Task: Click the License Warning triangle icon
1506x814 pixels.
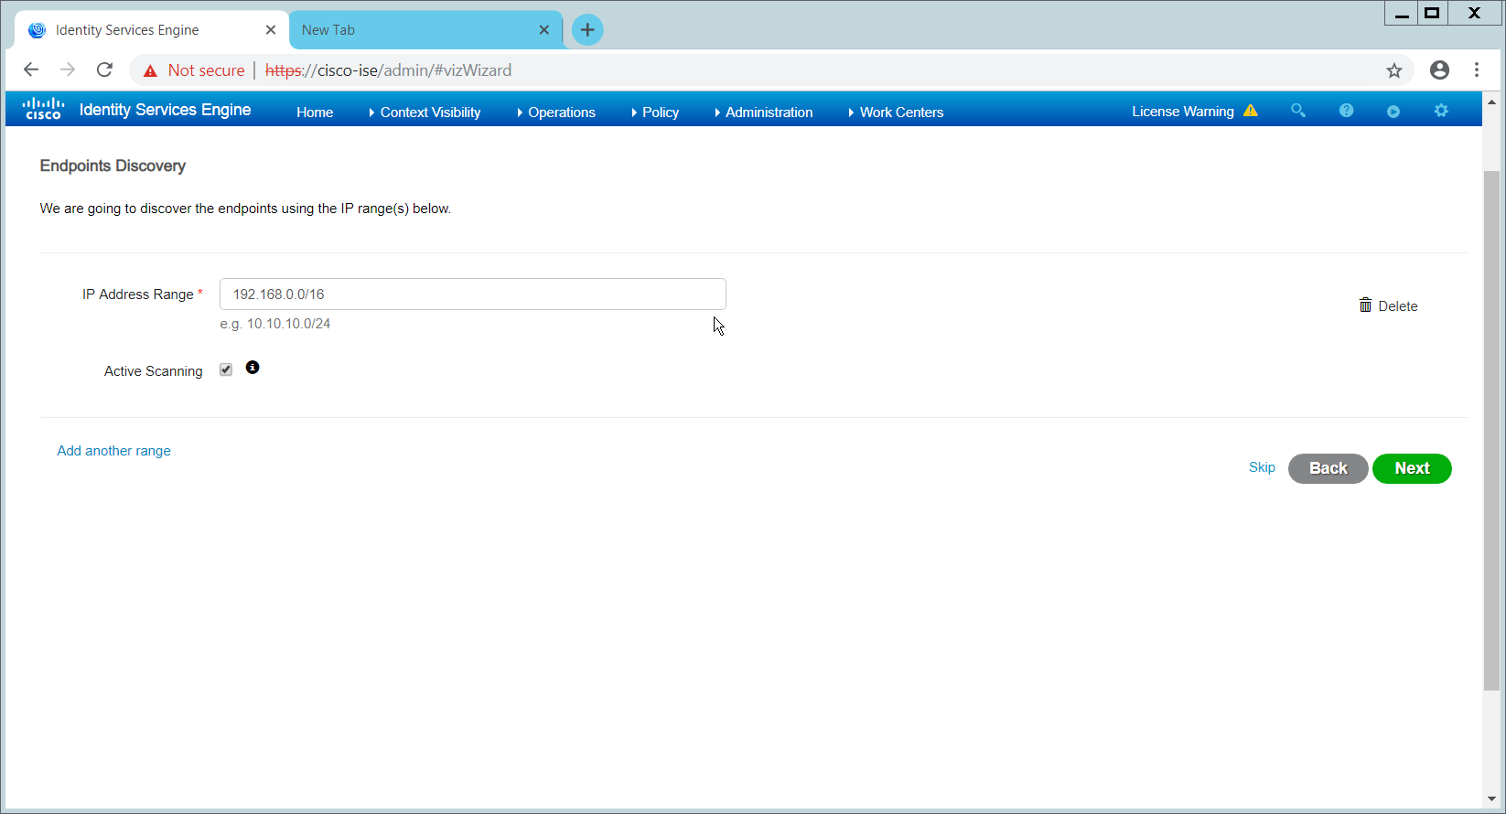Action: (x=1251, y=111)
